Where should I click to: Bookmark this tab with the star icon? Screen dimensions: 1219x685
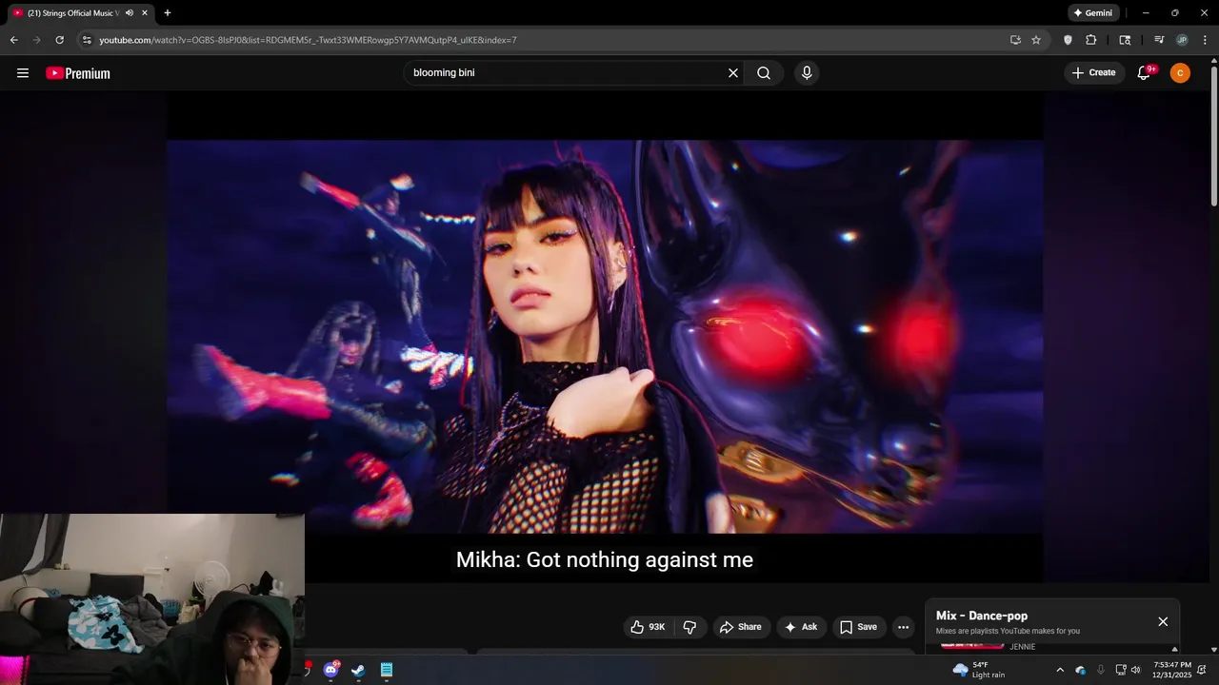(x=1036, y=40)
